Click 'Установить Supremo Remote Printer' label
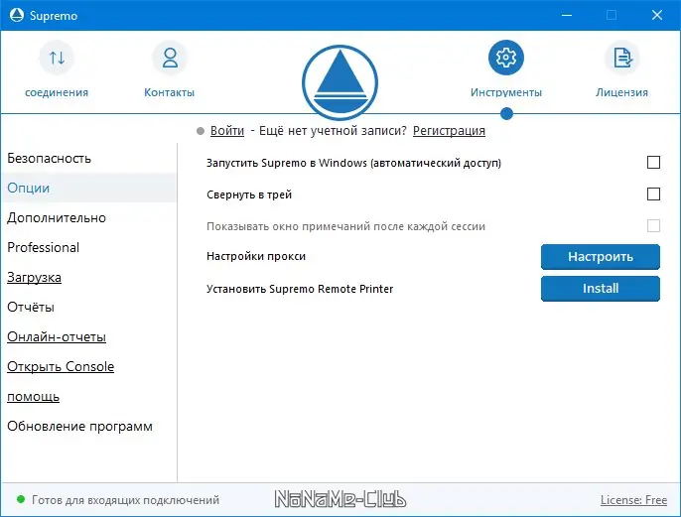This screenshot has height=517, width=681. click(300, 289)
